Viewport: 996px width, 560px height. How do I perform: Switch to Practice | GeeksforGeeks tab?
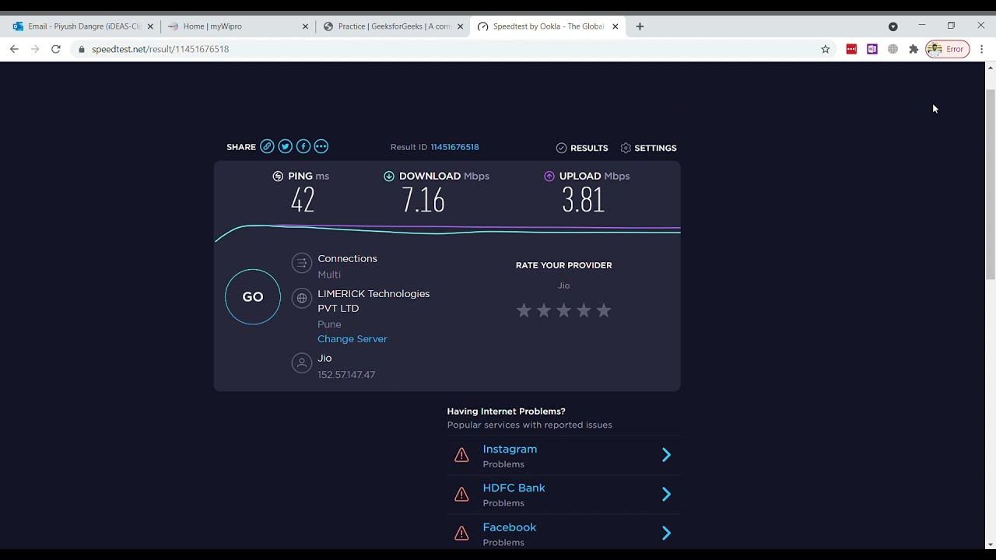(x=393, y=26)
